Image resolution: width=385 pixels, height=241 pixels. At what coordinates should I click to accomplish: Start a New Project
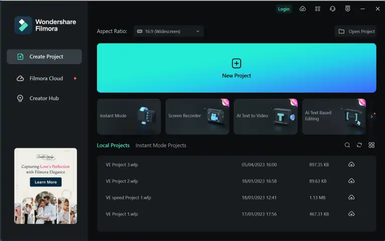pyautogui.click(x=236, y=68)
